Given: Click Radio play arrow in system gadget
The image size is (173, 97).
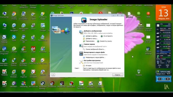Looking at the screenshot, I should [159, 67].
